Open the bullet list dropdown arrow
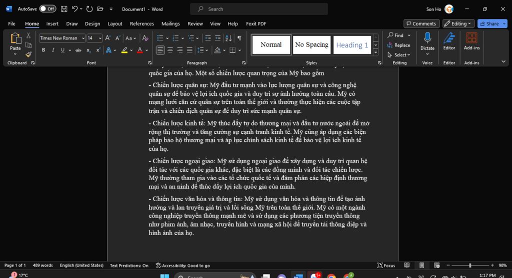 click(x=167, y=38)
